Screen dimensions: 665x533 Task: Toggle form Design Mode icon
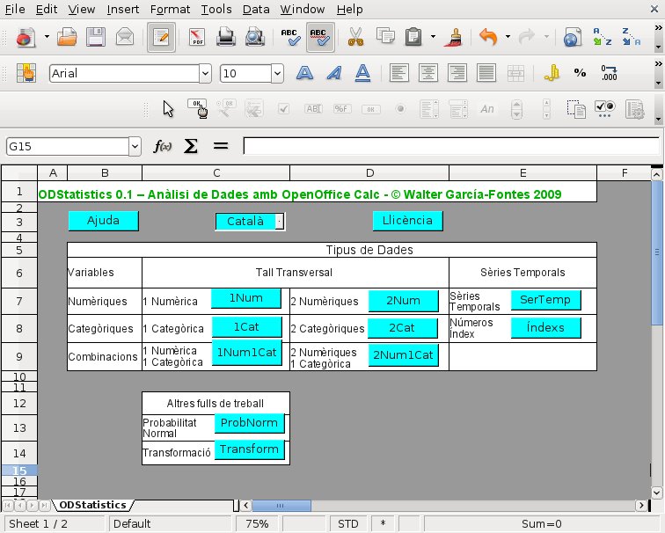pos(198,109)
